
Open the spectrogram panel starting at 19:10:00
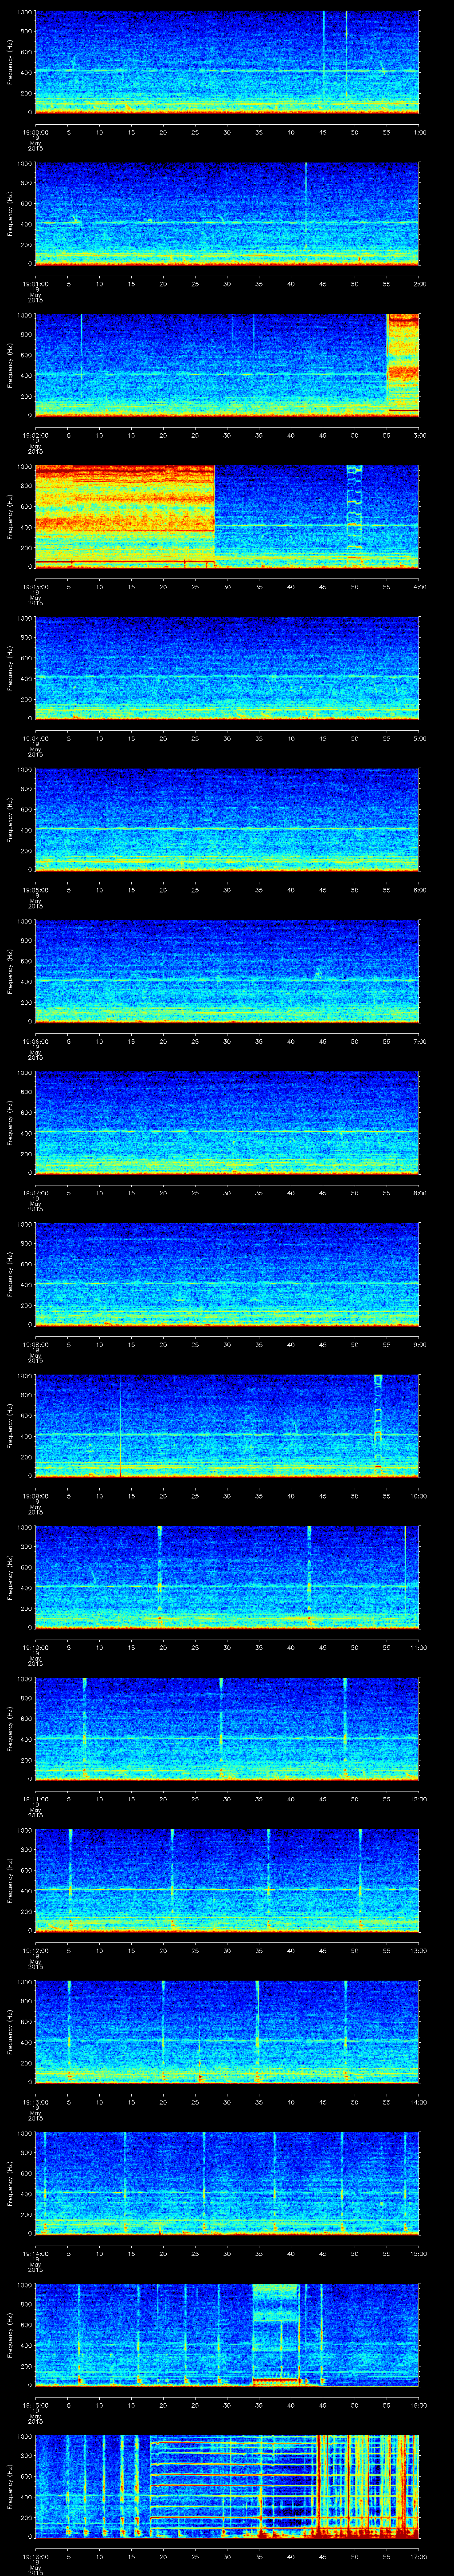[227, 1578]
